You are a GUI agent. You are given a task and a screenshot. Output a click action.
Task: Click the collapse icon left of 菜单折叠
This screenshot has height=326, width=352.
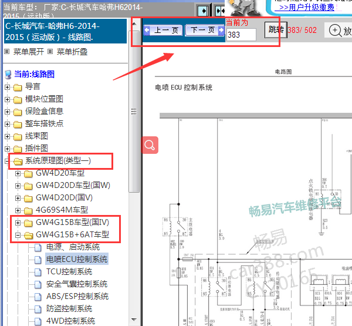tap(50, 52)
